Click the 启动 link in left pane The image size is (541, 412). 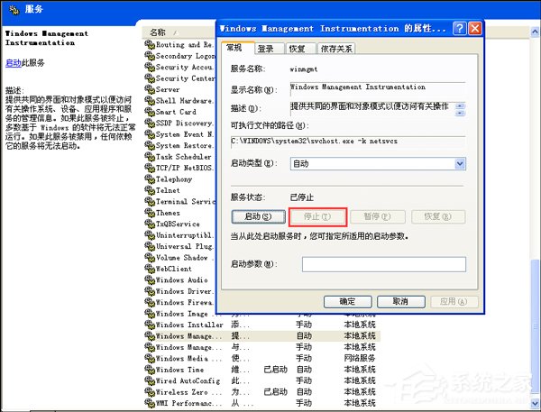(14, 63)
